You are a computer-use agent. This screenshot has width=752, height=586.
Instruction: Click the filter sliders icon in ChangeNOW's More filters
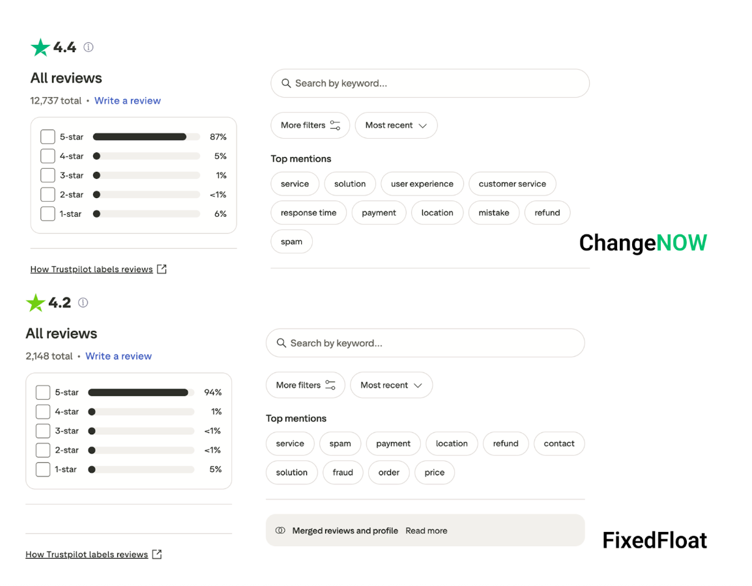click(x=335, y=125)
